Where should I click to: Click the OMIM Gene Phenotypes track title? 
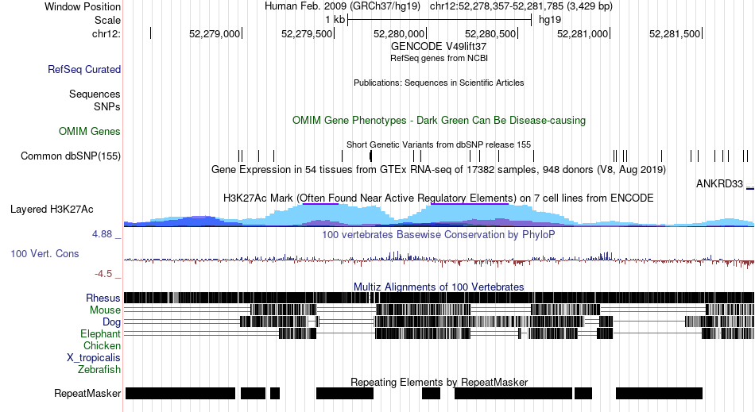439,120
